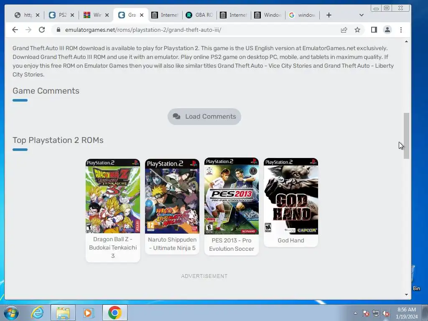Open Windows Explorer from taskbar
The image size is (428, 321).
[x=63, y=313]
